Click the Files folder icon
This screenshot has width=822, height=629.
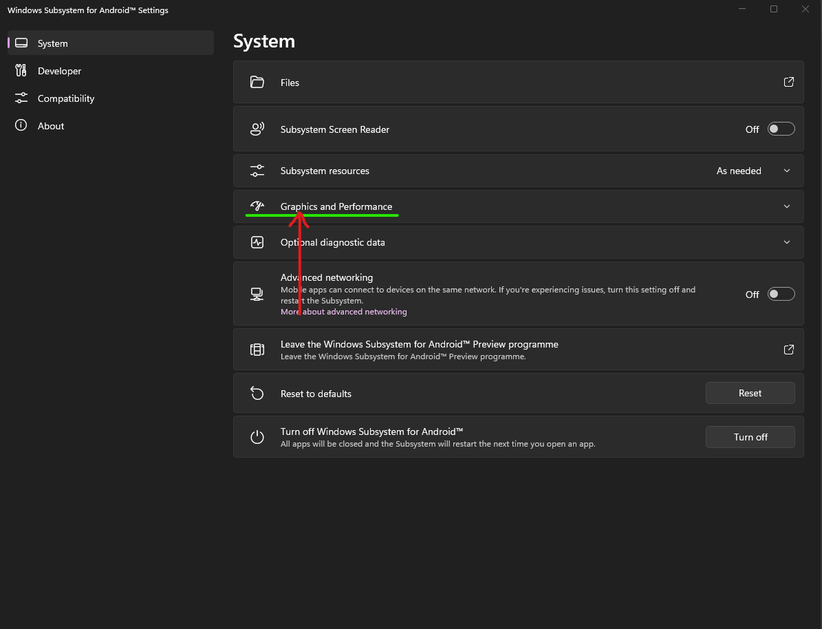(x=257, y=82)
